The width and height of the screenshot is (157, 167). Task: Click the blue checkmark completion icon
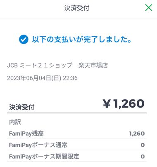click(24, 39)
